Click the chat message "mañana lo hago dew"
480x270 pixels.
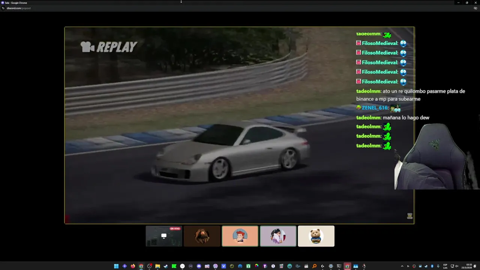[x=406, y=117]
